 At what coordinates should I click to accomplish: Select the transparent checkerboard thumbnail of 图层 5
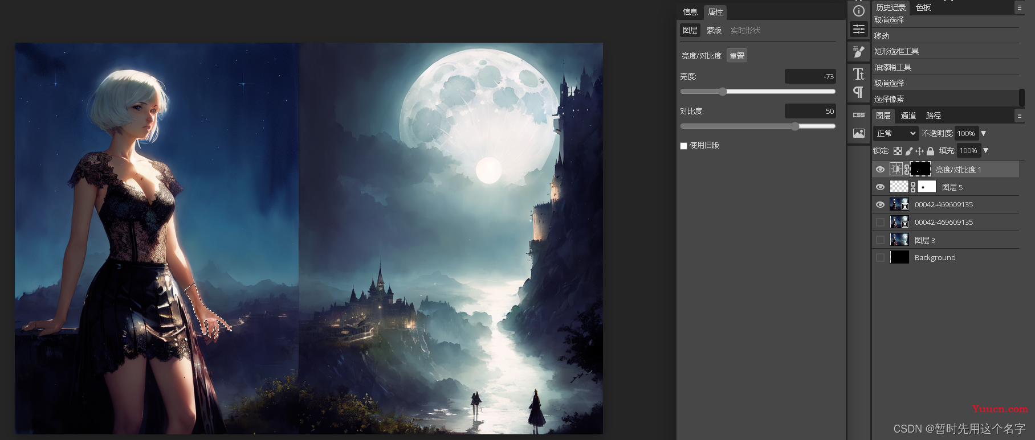point(899,187)
